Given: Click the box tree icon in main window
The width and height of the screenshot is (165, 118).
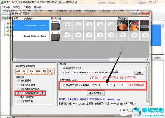Looking at the screenshot, I should click(x=8, y=23).
